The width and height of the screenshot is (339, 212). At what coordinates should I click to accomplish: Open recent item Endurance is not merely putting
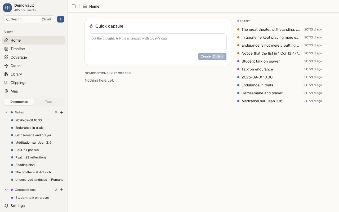pyautogui.click(x=280, y=45)
